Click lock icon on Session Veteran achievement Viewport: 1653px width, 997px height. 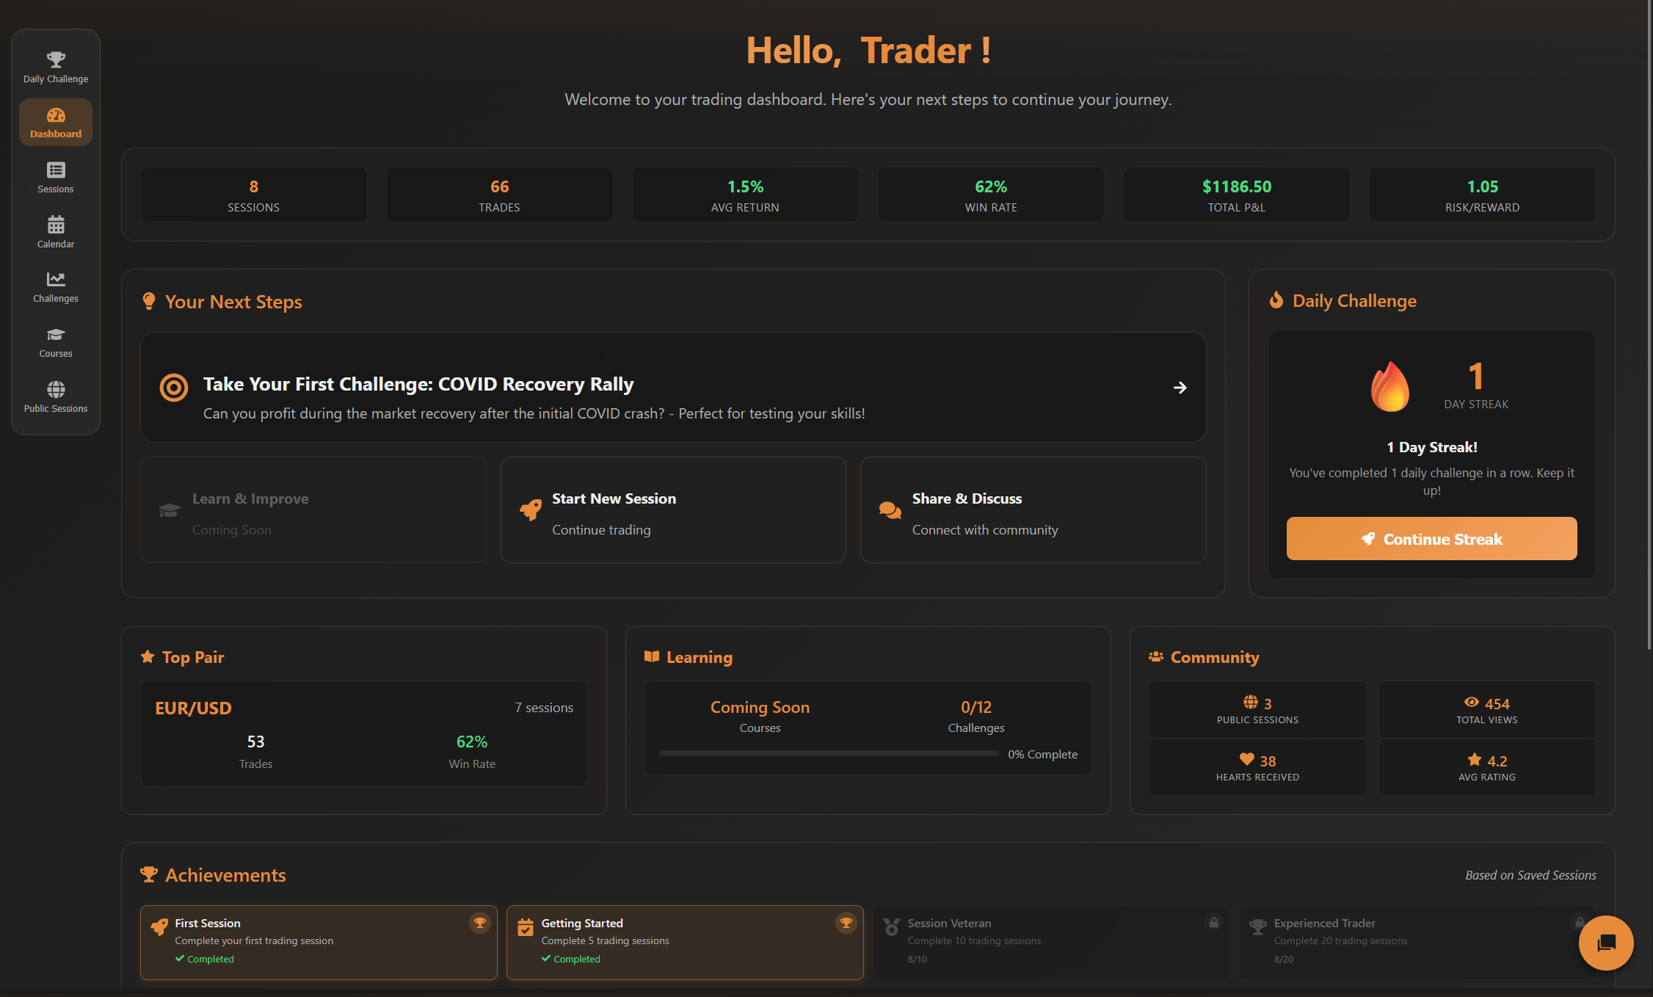[1214, 922]
